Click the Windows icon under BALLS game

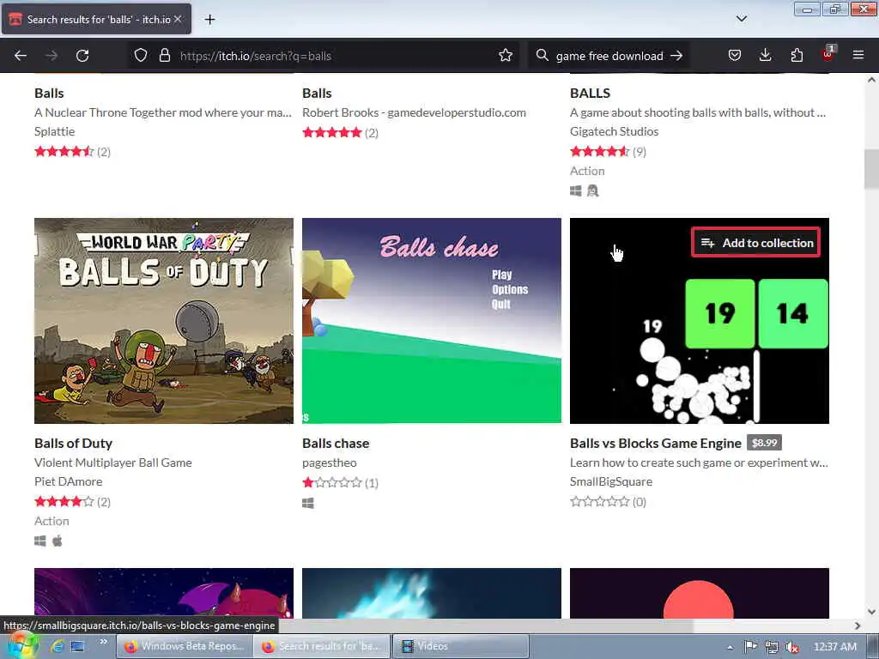(576, 191)
